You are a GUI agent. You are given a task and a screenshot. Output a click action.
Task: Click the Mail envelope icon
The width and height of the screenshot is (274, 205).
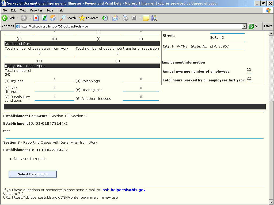point(115,18)
